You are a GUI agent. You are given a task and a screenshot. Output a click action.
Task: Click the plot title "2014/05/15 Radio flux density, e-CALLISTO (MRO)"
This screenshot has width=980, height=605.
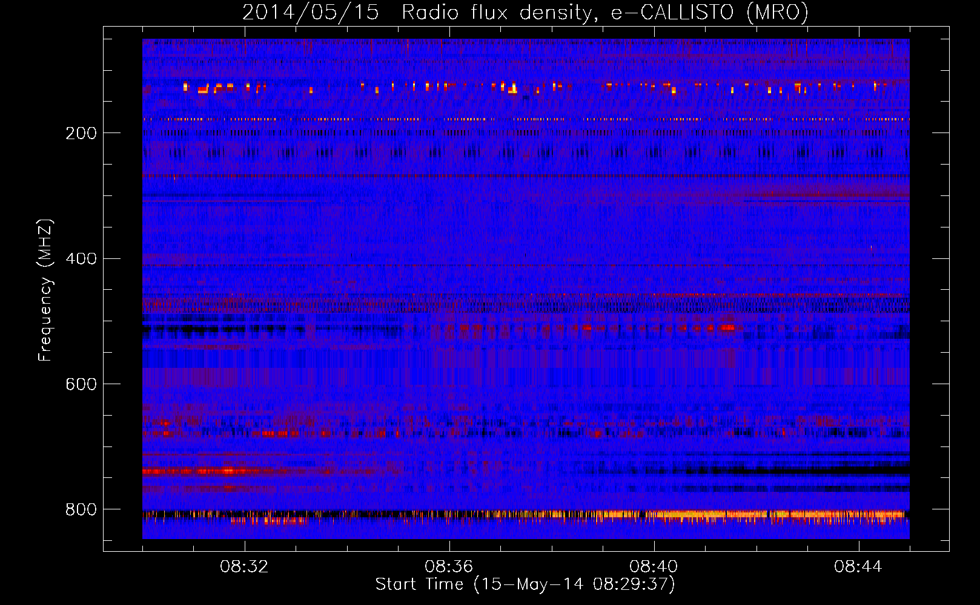525,13
